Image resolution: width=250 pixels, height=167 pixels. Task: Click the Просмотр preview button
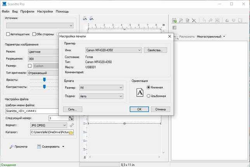[19, 146]
